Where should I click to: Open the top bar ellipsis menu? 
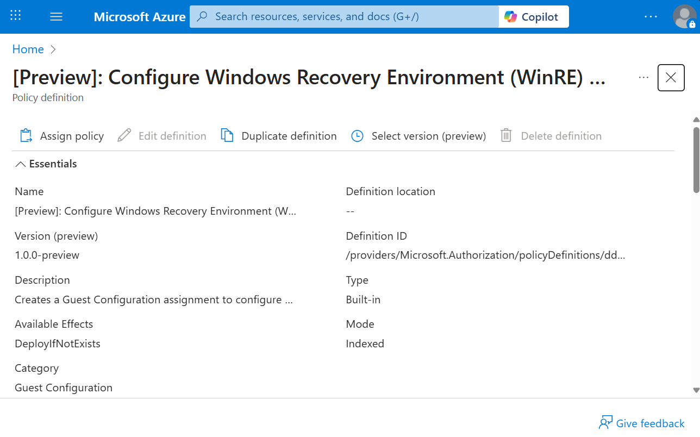(x=651, y=16)
